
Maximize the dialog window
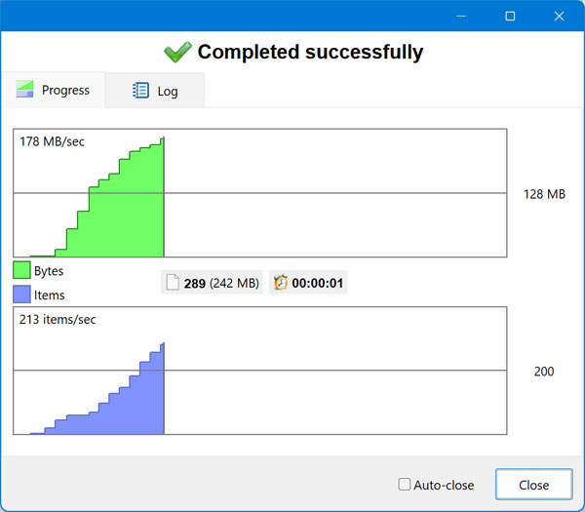click(x=510, y=16)
